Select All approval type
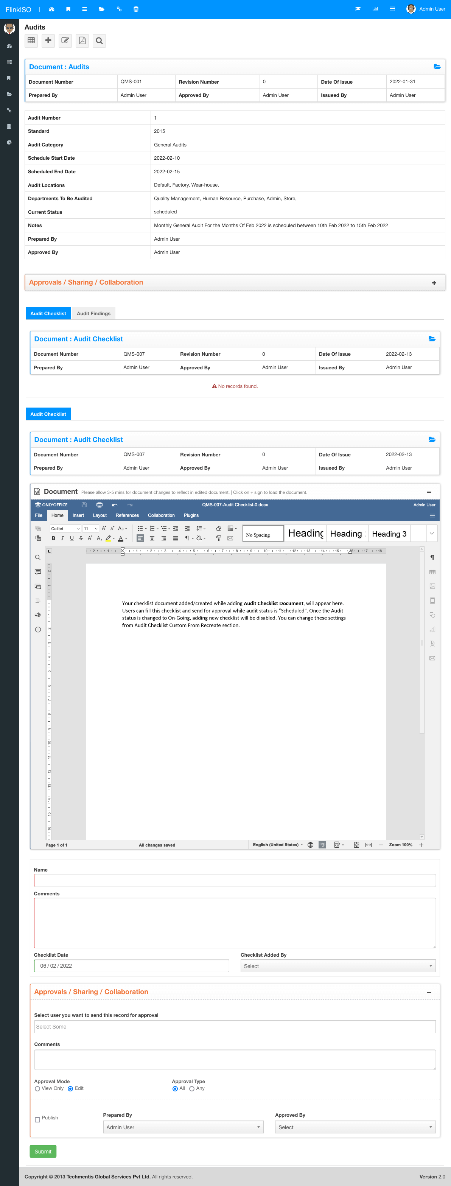Screen dimensions: 451x1186 175,1089
